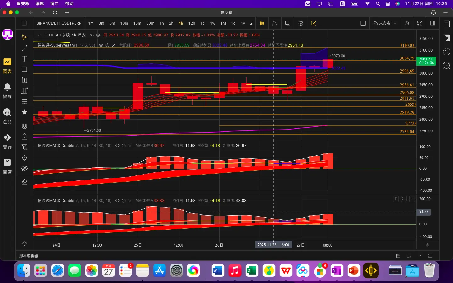Select the arrow cursor drawing tool
The image size is (453, 283).
tap(24, 37)
